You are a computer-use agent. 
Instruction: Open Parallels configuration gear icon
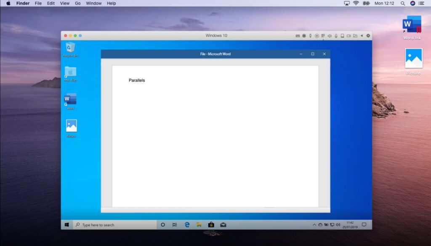367,35
